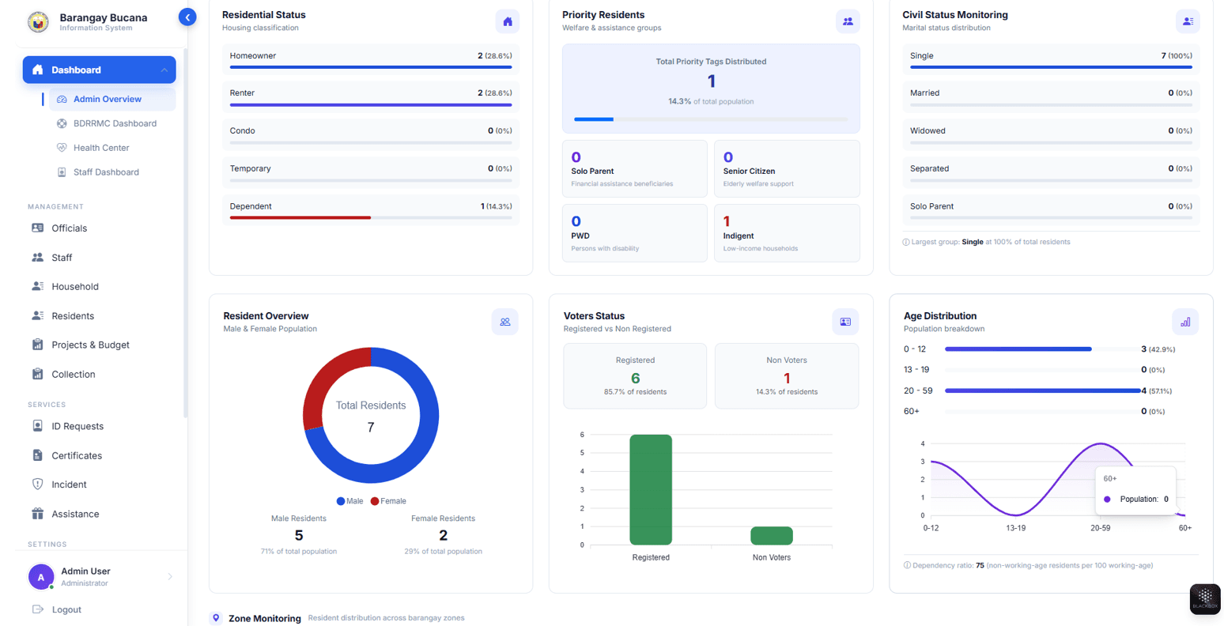Click the Household icon in sidebar

click(x=37, y=286)
